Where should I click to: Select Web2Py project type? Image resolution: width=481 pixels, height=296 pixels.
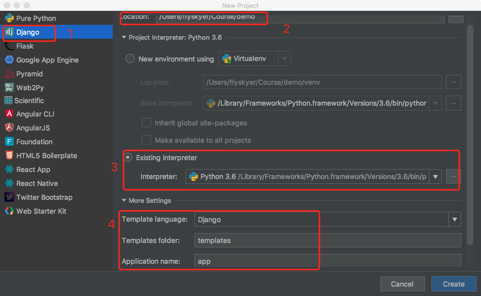click(x=56, y=88)
